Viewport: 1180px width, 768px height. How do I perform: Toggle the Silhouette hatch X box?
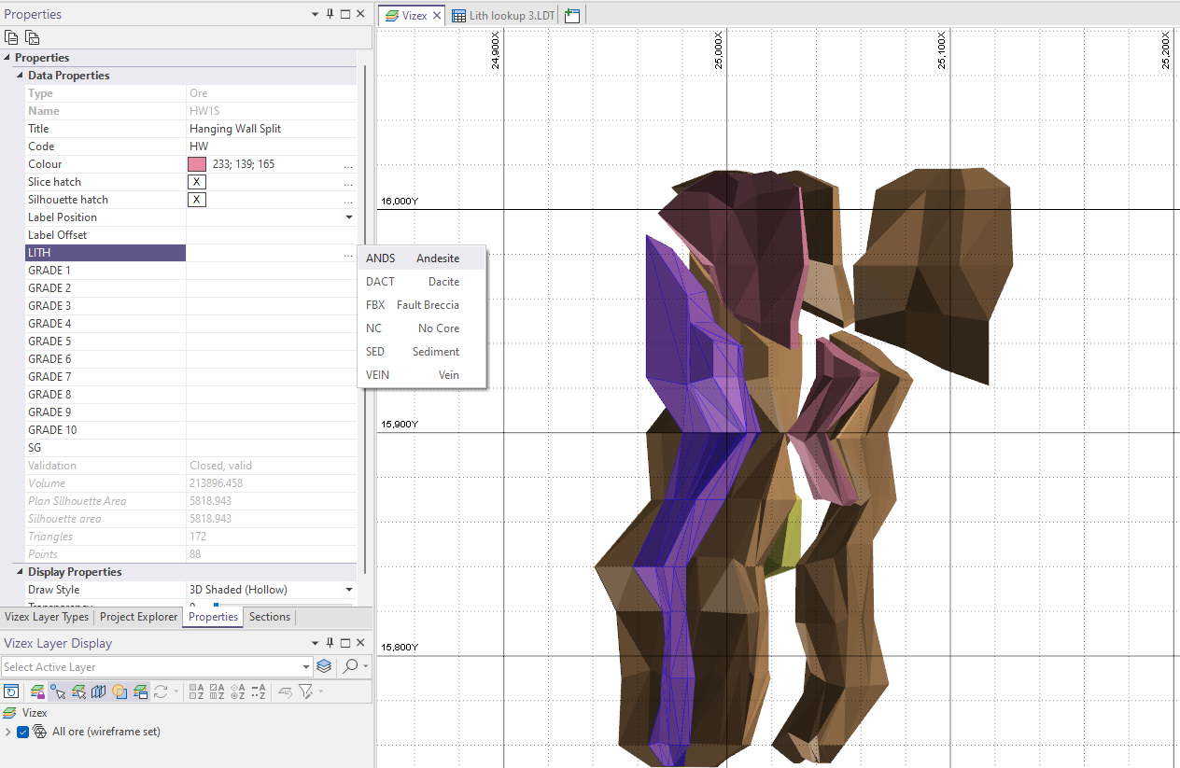[197, 200]
